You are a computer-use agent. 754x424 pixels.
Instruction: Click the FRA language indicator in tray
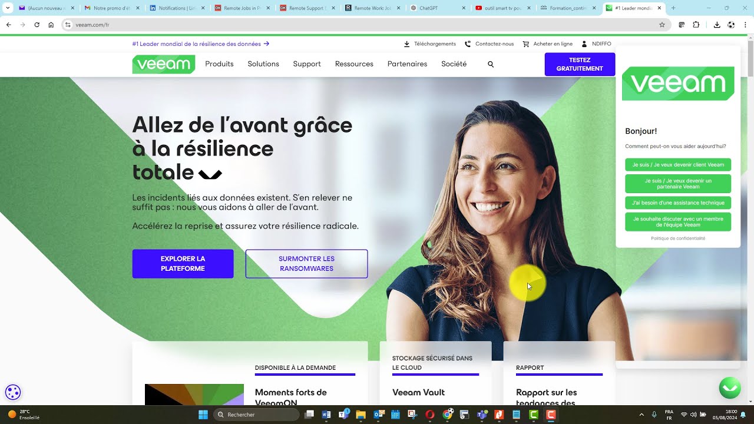pyautogui.click(x=669, y=415)
